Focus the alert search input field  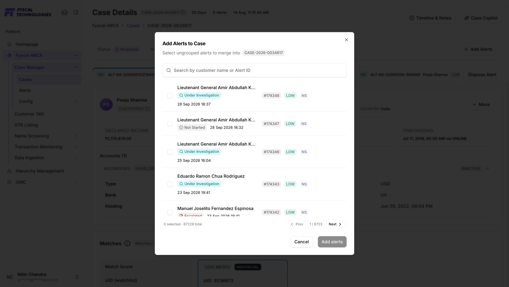pyautogui.click(x=254, y=70)
